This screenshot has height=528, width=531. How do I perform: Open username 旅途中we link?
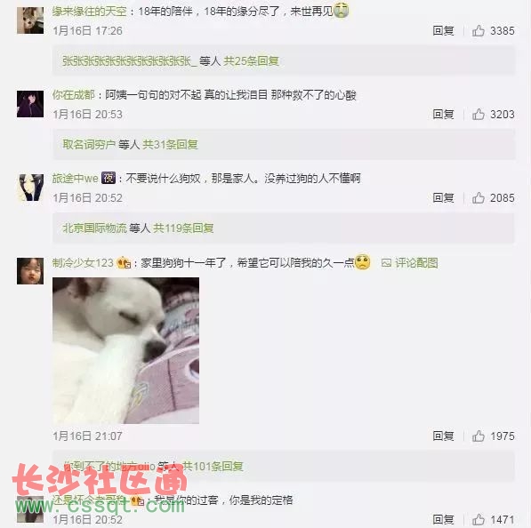tap(76, 178)
